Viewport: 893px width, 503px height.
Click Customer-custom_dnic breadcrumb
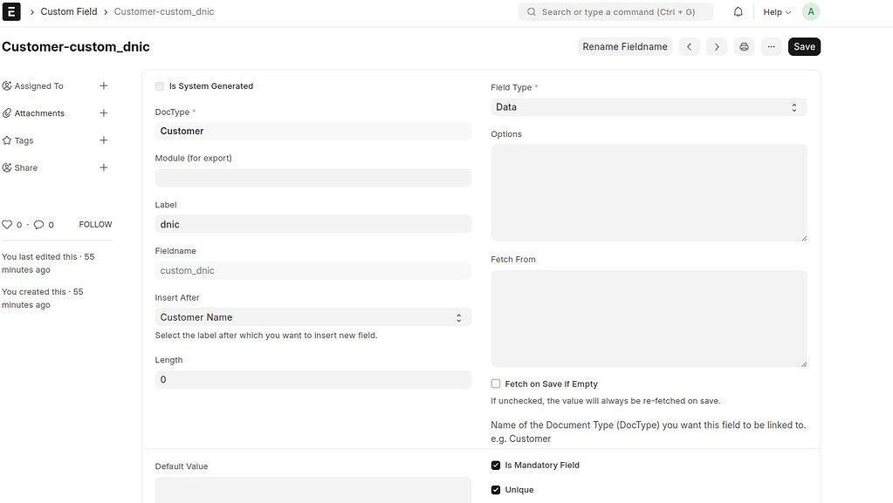(164, 11)
